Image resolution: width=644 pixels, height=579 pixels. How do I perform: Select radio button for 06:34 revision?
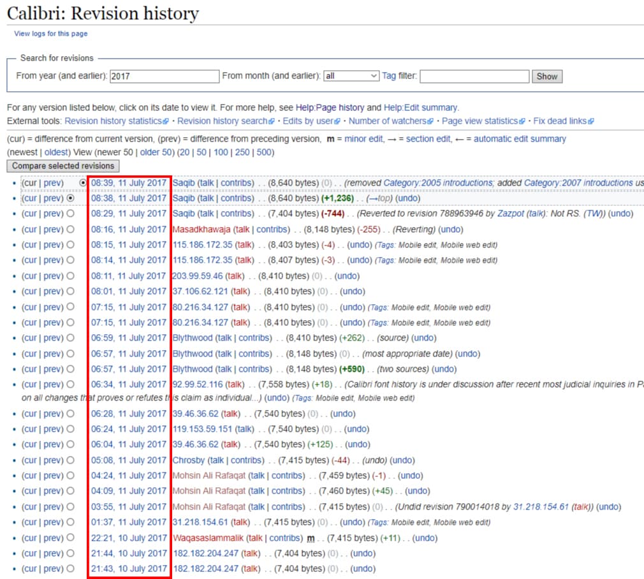71,385
